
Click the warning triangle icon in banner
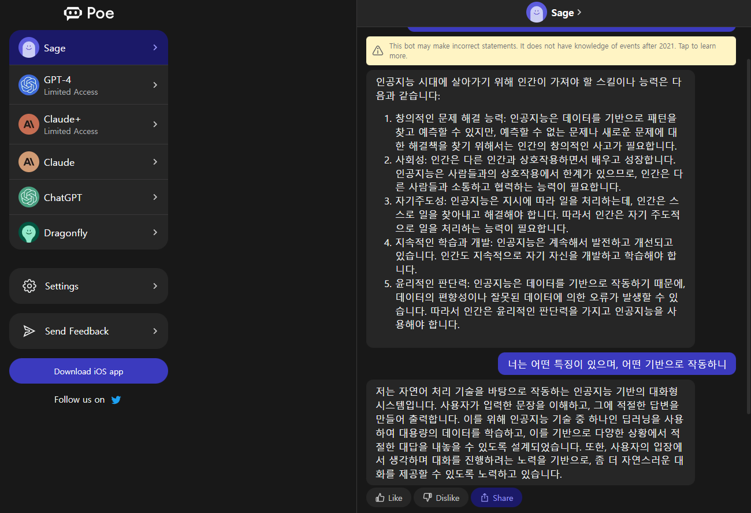(378, 51)
